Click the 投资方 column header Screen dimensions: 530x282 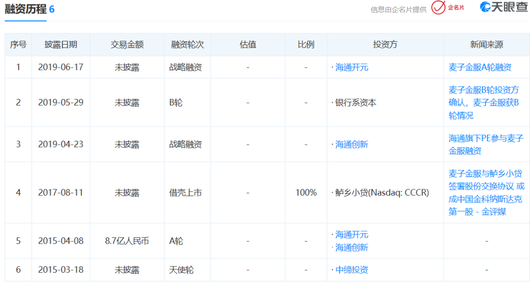tap(385, 45)
